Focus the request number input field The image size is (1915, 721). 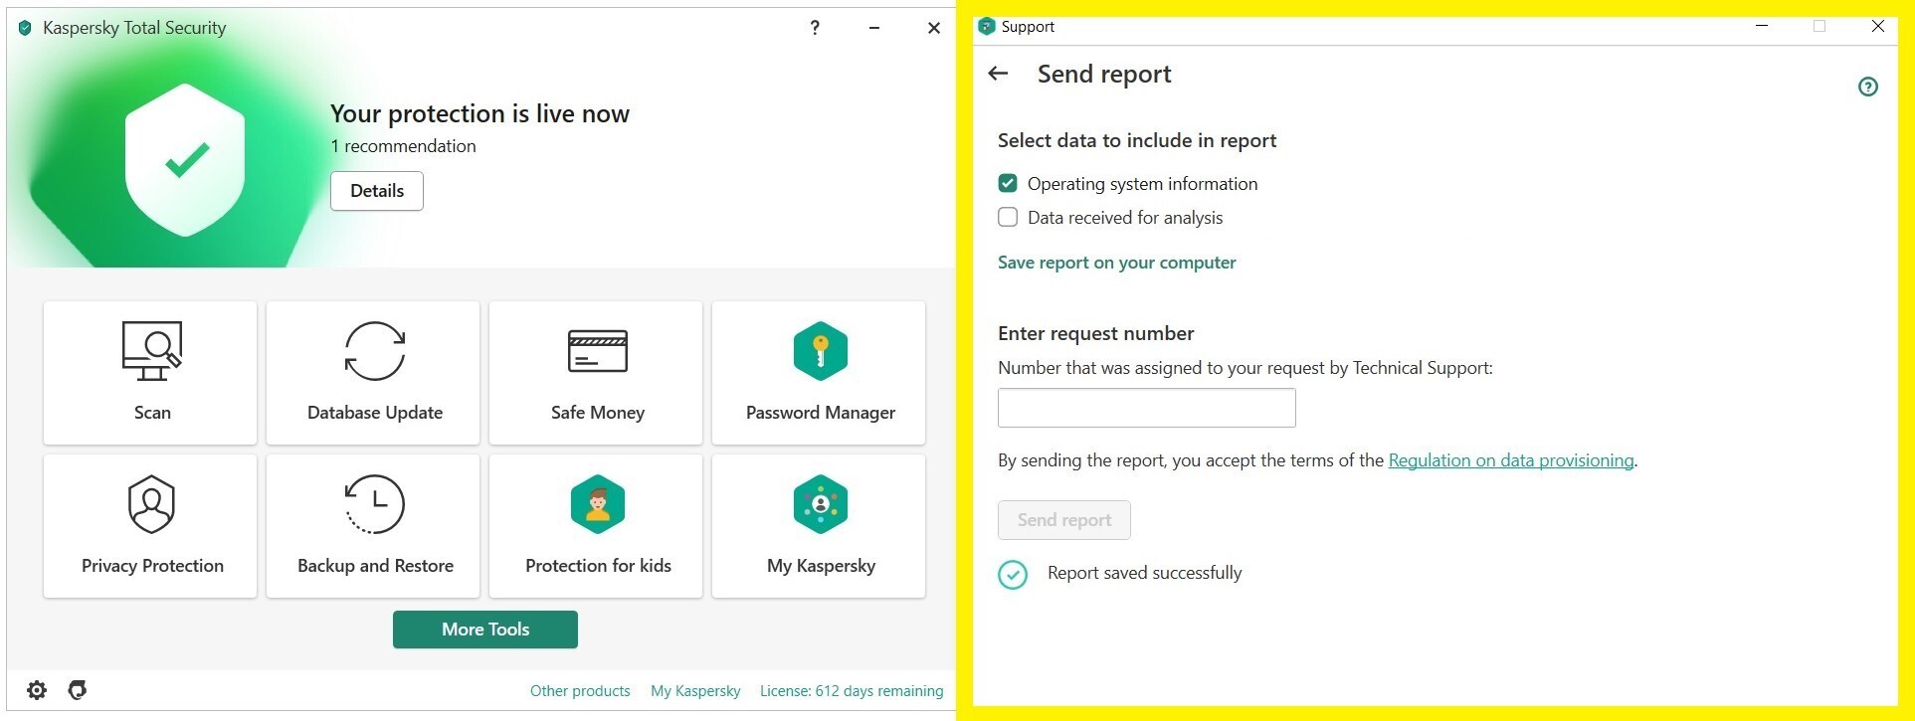tap(1147, 408)
